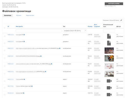
Task: Switch to the «Корзина» tab
Action: 19,15
